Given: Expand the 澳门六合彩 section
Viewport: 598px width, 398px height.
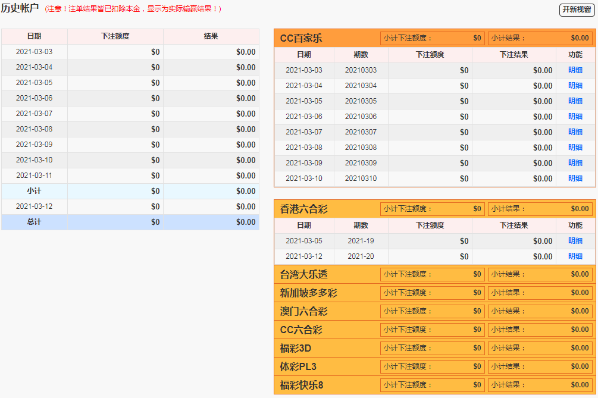Looking at the screenshot, I should [x=303, y=312].
